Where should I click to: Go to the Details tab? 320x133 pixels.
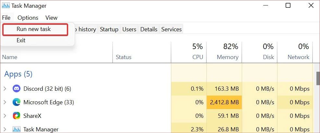click(x=149, y=29)
